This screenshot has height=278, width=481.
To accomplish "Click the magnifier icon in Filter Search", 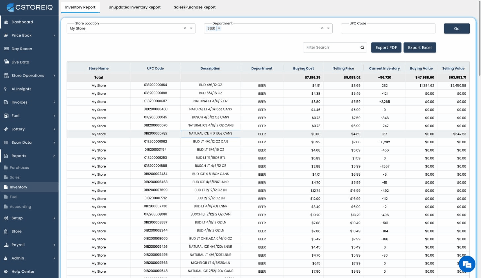I will tap(362, 48).
